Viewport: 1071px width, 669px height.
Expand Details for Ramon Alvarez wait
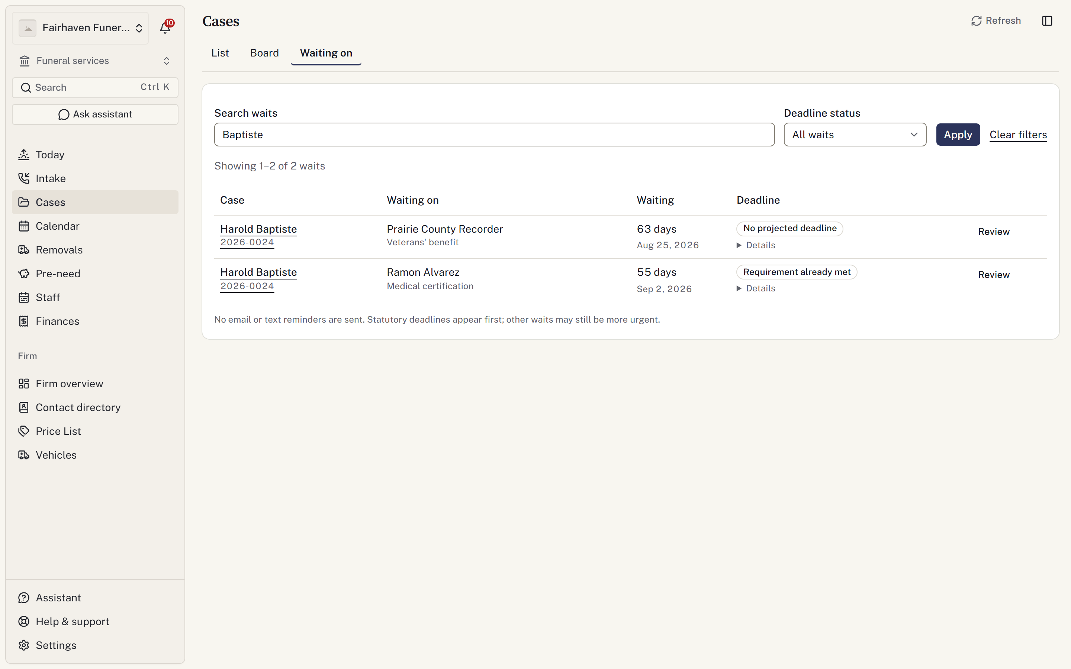(x=756, y=288)
